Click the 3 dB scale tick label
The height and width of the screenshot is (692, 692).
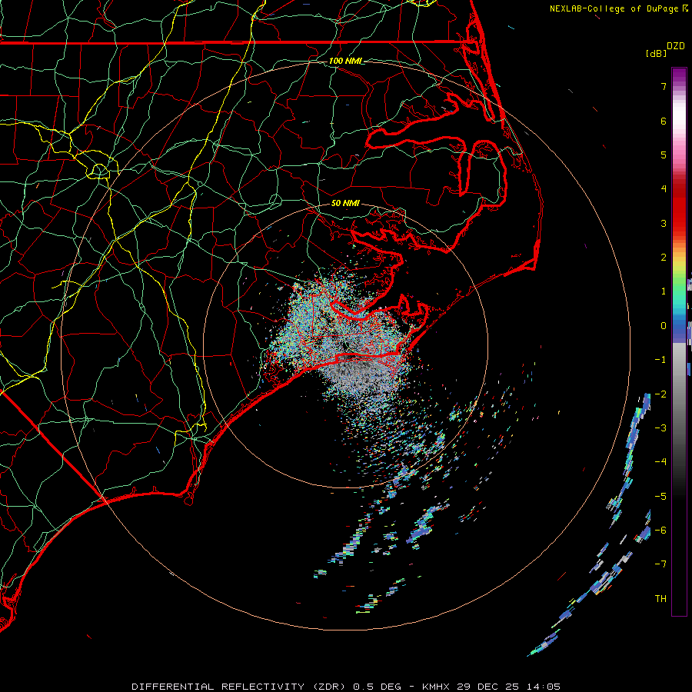(664, 223)
